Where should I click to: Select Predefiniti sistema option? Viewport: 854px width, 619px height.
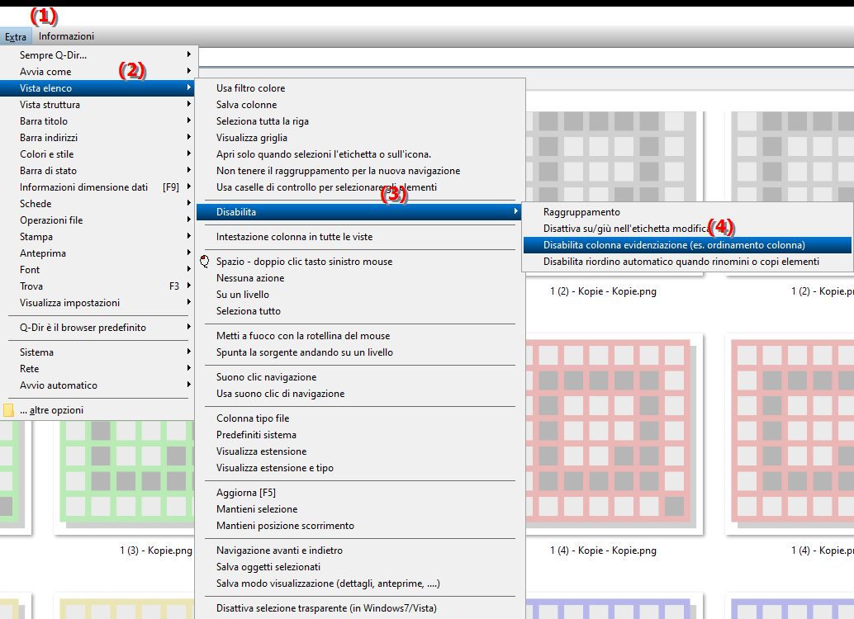coord(359,434)
